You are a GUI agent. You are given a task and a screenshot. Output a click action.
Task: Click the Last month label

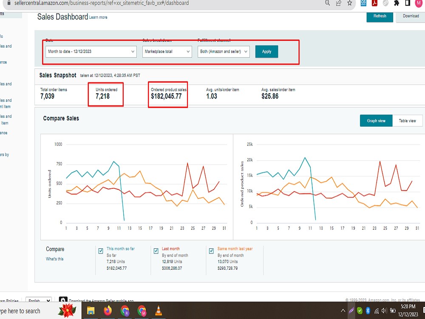coord(170,249)
